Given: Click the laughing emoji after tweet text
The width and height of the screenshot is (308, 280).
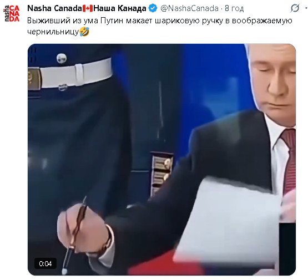Looking at the screenshot, I should [x=84, y=32].
